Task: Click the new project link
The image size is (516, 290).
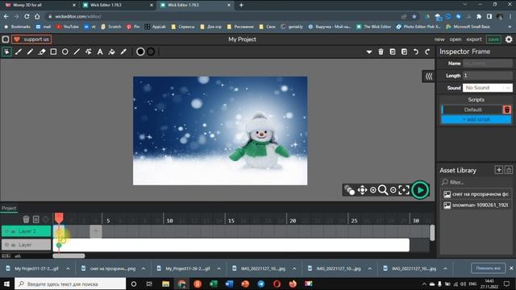Action: coord(439,39)
